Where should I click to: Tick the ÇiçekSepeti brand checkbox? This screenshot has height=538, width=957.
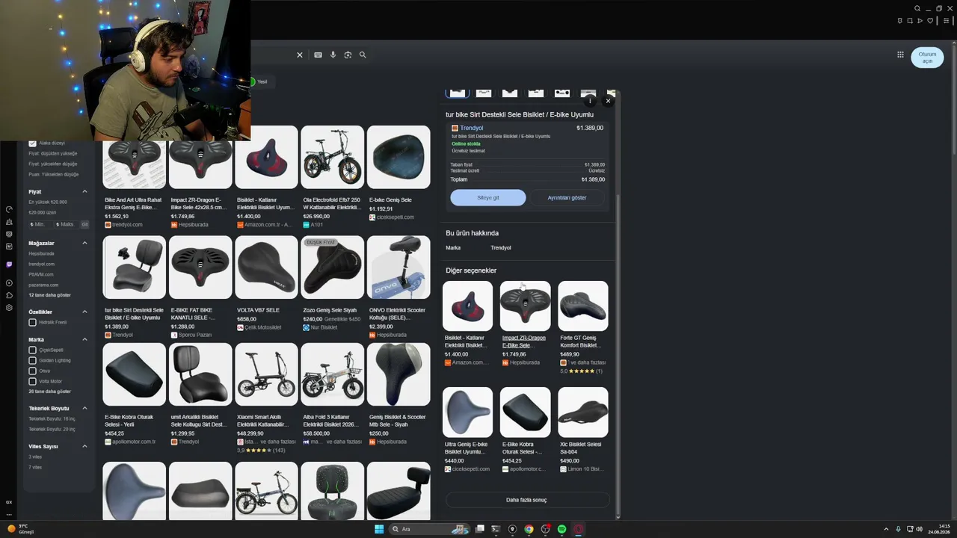[x=32, y=350]
